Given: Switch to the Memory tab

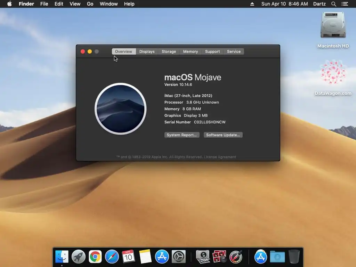Looking at the screenshot, I should coord(191,51).
